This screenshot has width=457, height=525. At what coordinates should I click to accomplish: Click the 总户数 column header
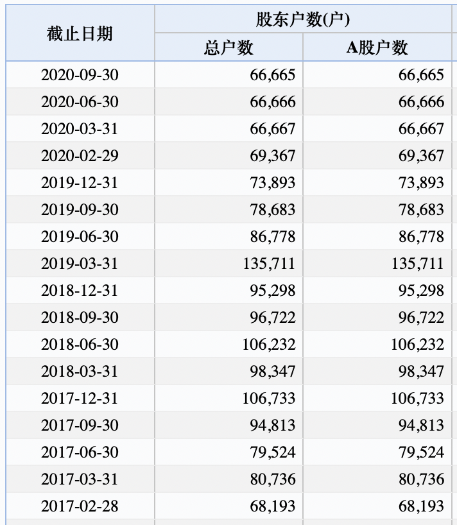click(229, 47)
